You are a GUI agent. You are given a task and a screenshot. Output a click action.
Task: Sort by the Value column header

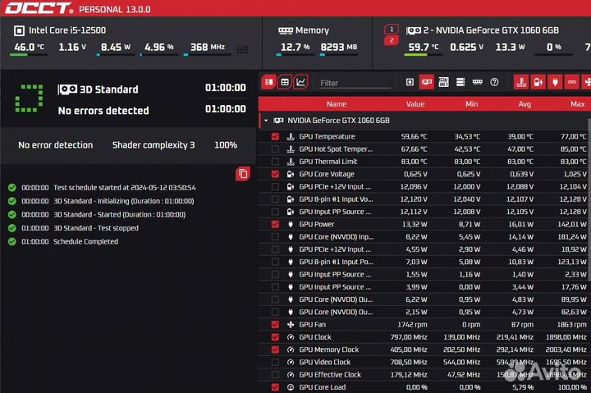pyautogui.click(x=415, y=104)
